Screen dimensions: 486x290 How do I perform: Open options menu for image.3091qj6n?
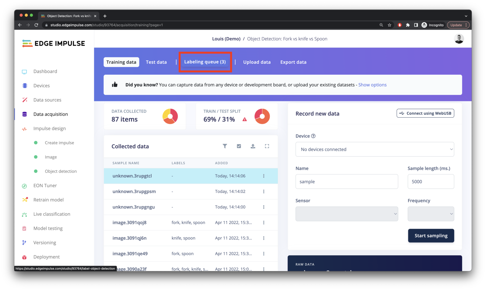pyautogui.click(x=264, y=238)
